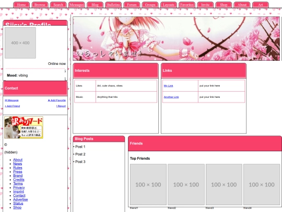The image size is (282, 212).
Task: Click Add Favorite link
Action: (57, 100)
